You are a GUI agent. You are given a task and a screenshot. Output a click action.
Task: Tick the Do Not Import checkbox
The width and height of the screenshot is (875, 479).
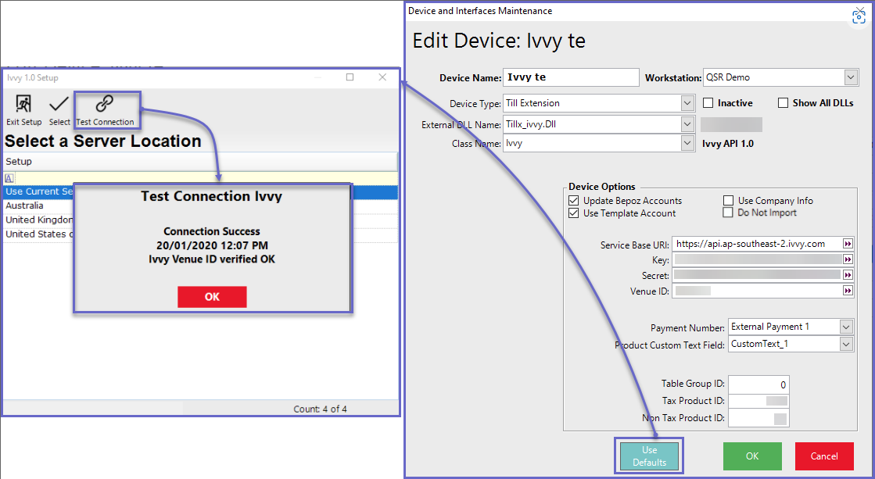[728, 213]
